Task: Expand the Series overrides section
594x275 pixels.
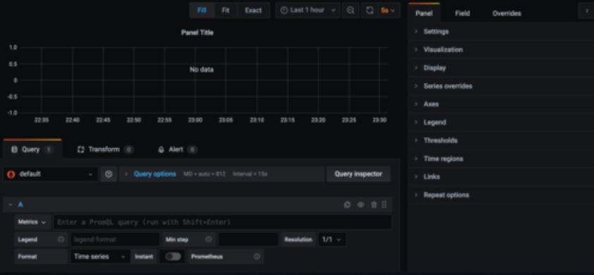Action: pos(501,86)
